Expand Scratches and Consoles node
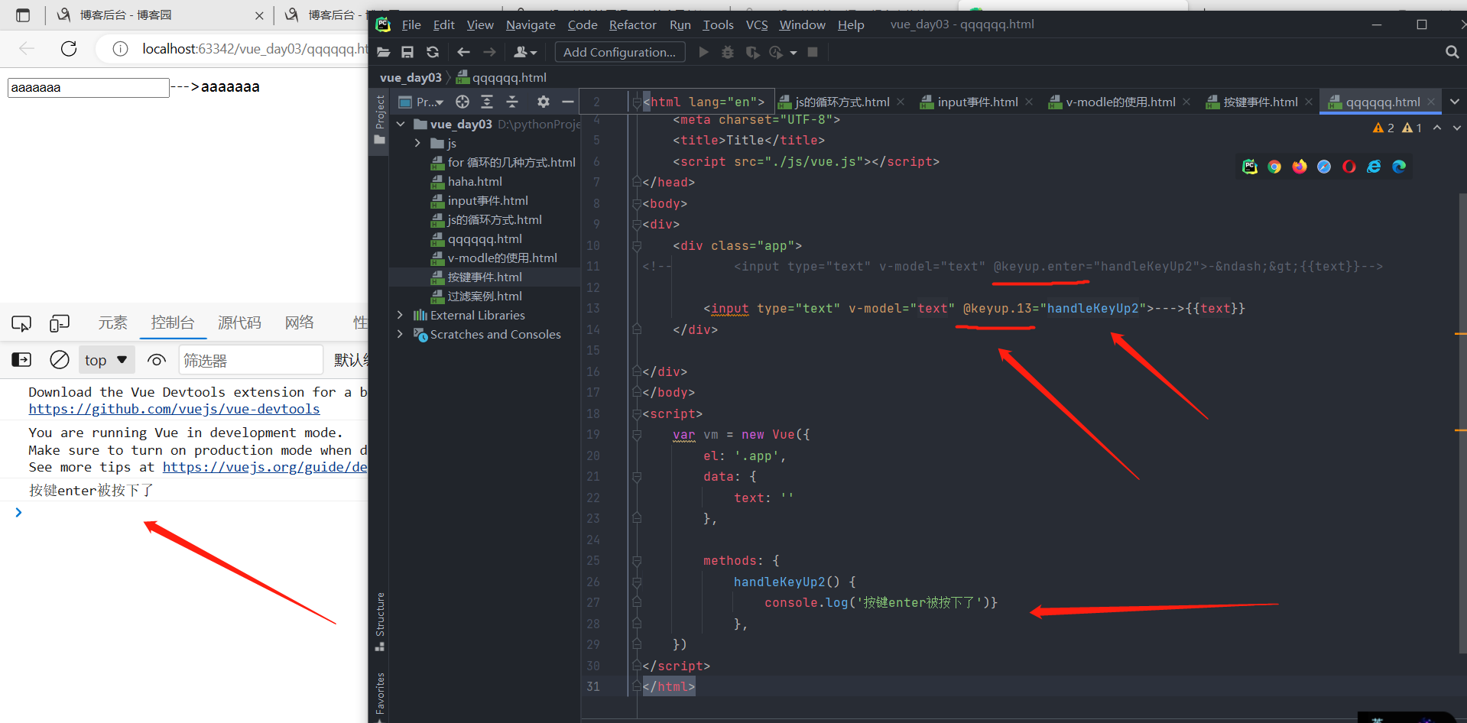 400,334
